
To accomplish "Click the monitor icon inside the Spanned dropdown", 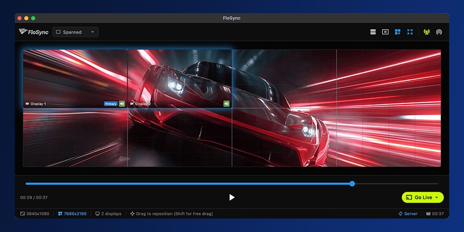I will coord(58,32).
